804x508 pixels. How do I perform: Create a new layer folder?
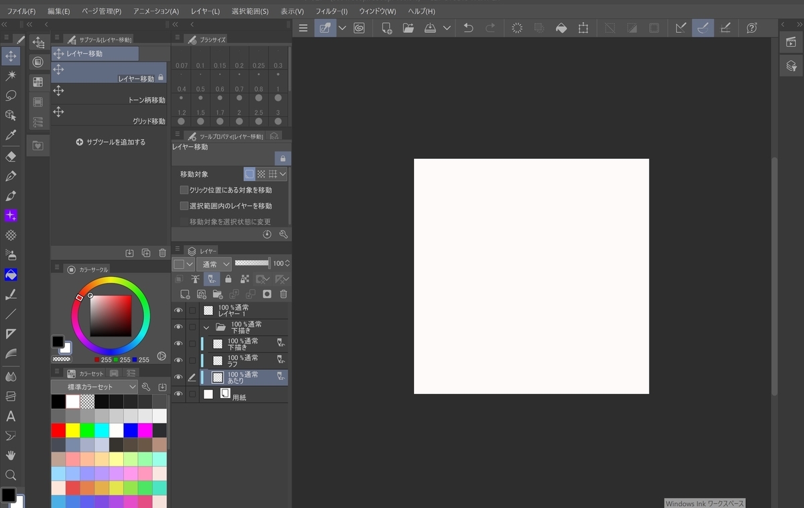coord(218,294)
